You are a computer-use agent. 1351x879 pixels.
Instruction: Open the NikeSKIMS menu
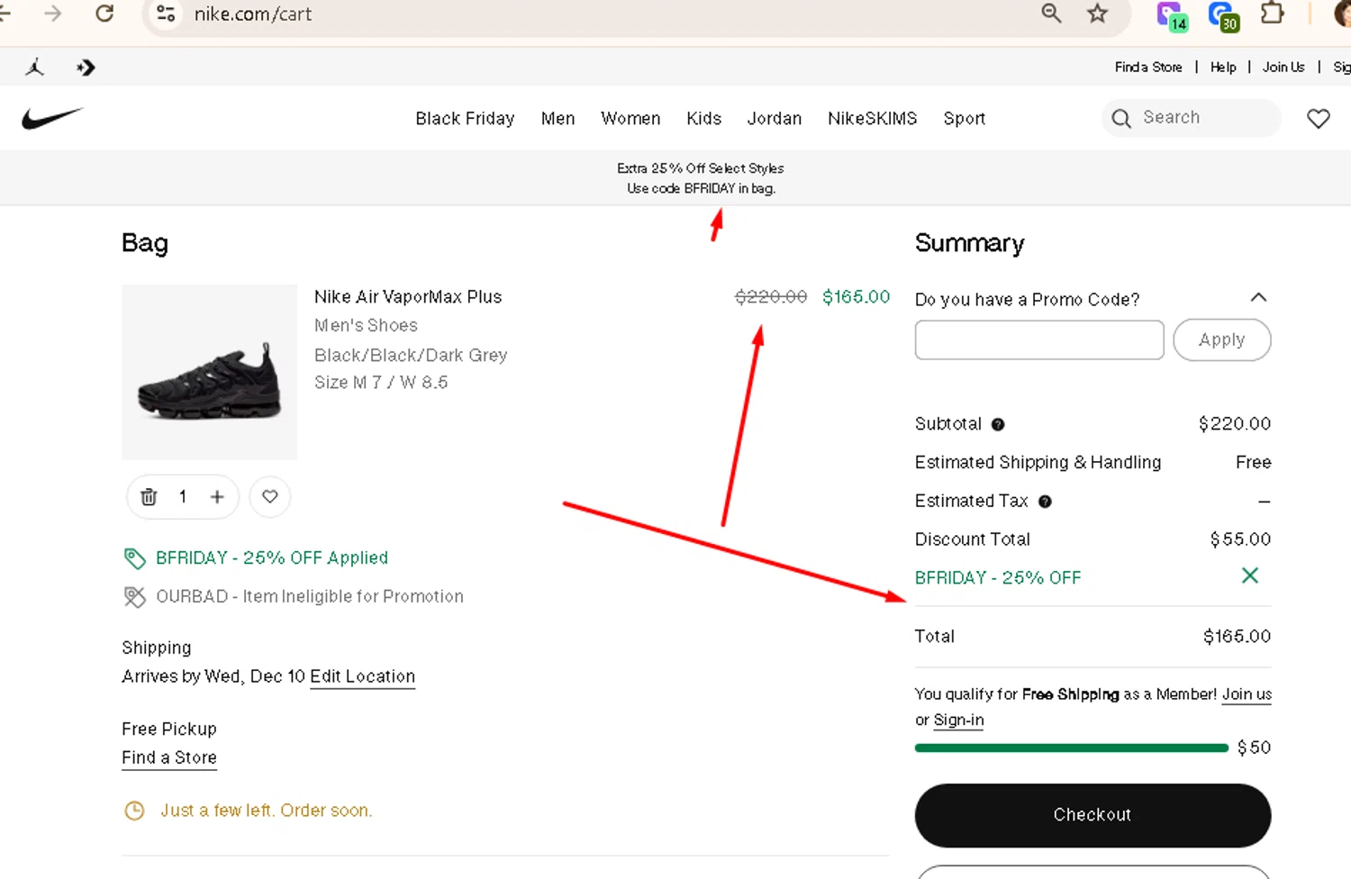click(872, 118)
